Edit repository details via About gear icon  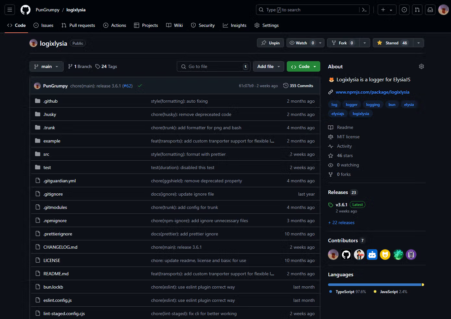(421, 66)
